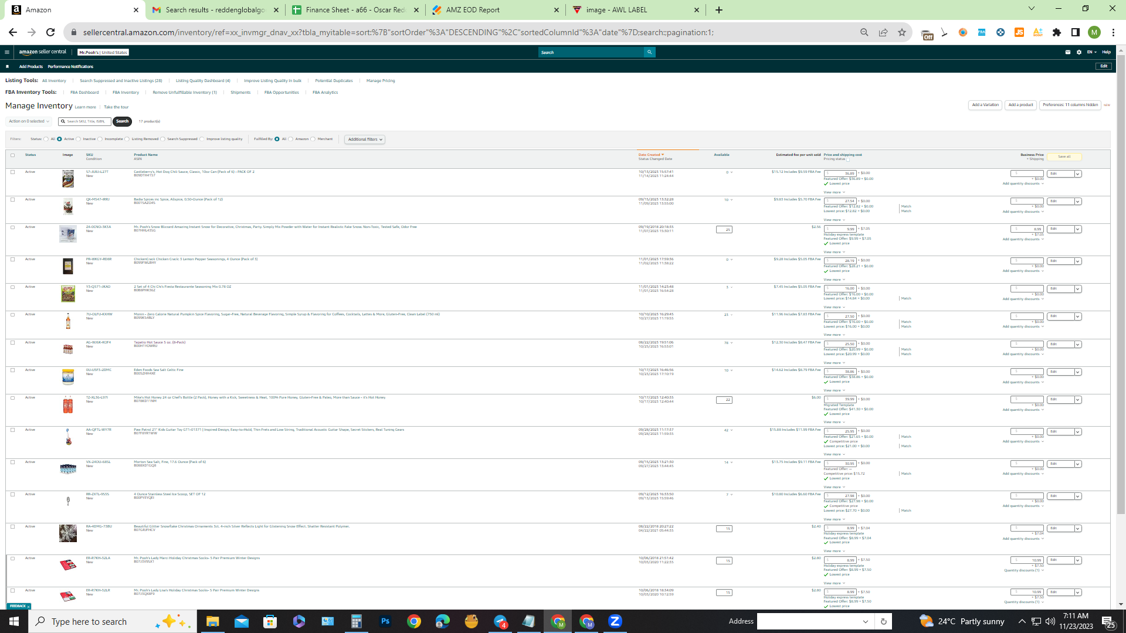Select the Status All radio button
Image resolution: width=1126 pixels, height=633 pixels.
[x=46, y=139]
